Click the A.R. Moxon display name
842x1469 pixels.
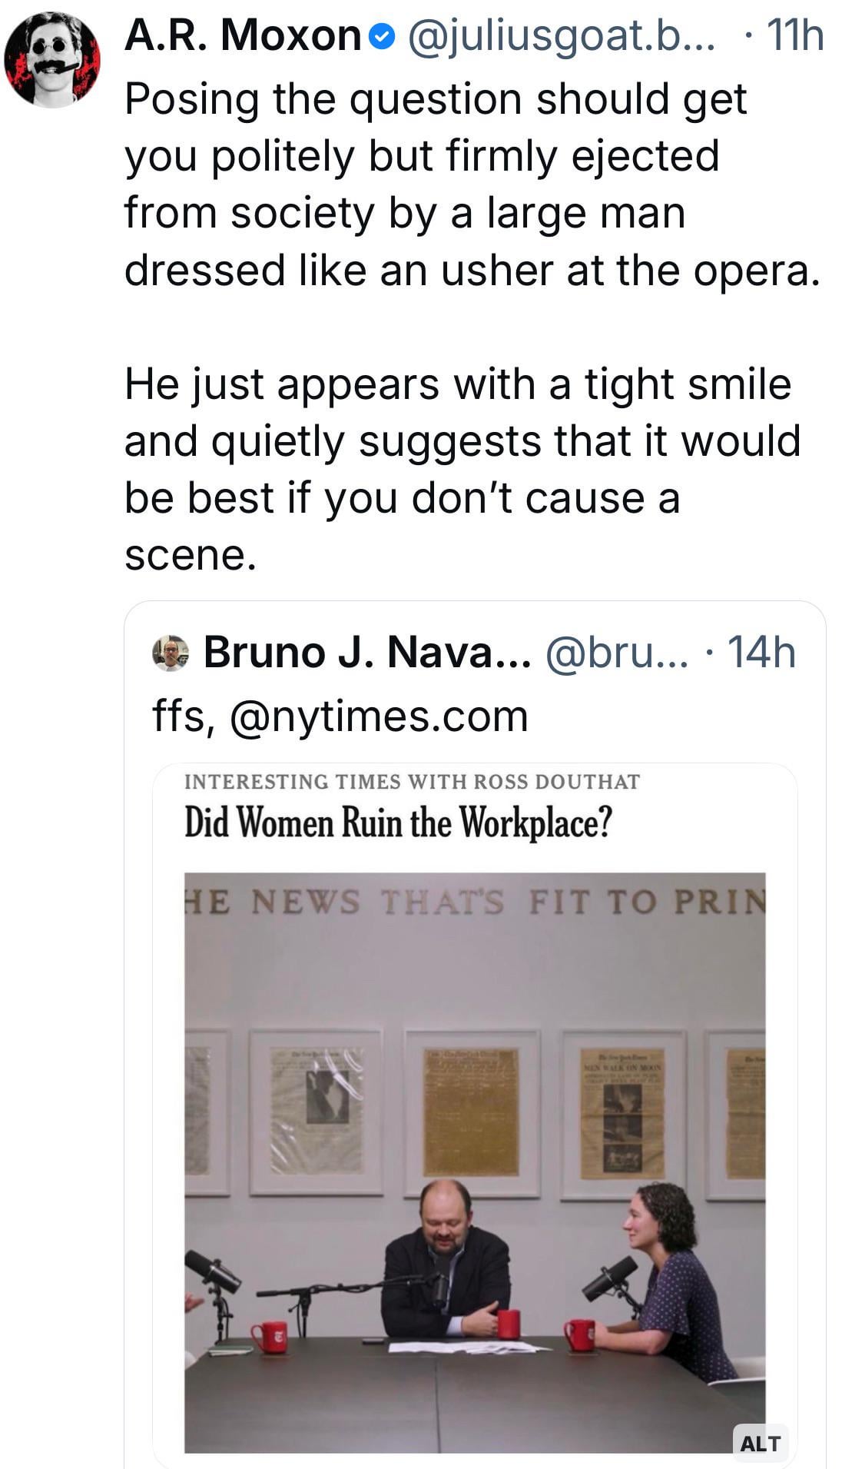(x=242, y=35)
